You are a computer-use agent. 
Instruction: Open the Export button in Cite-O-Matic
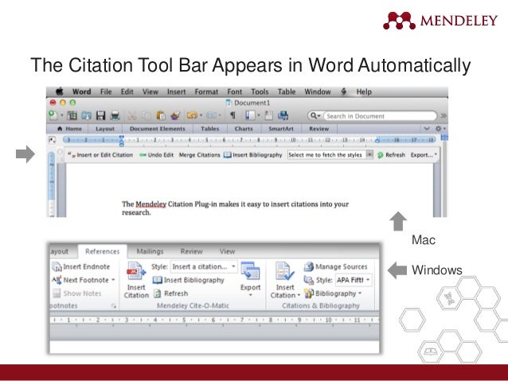coord(251,279)
